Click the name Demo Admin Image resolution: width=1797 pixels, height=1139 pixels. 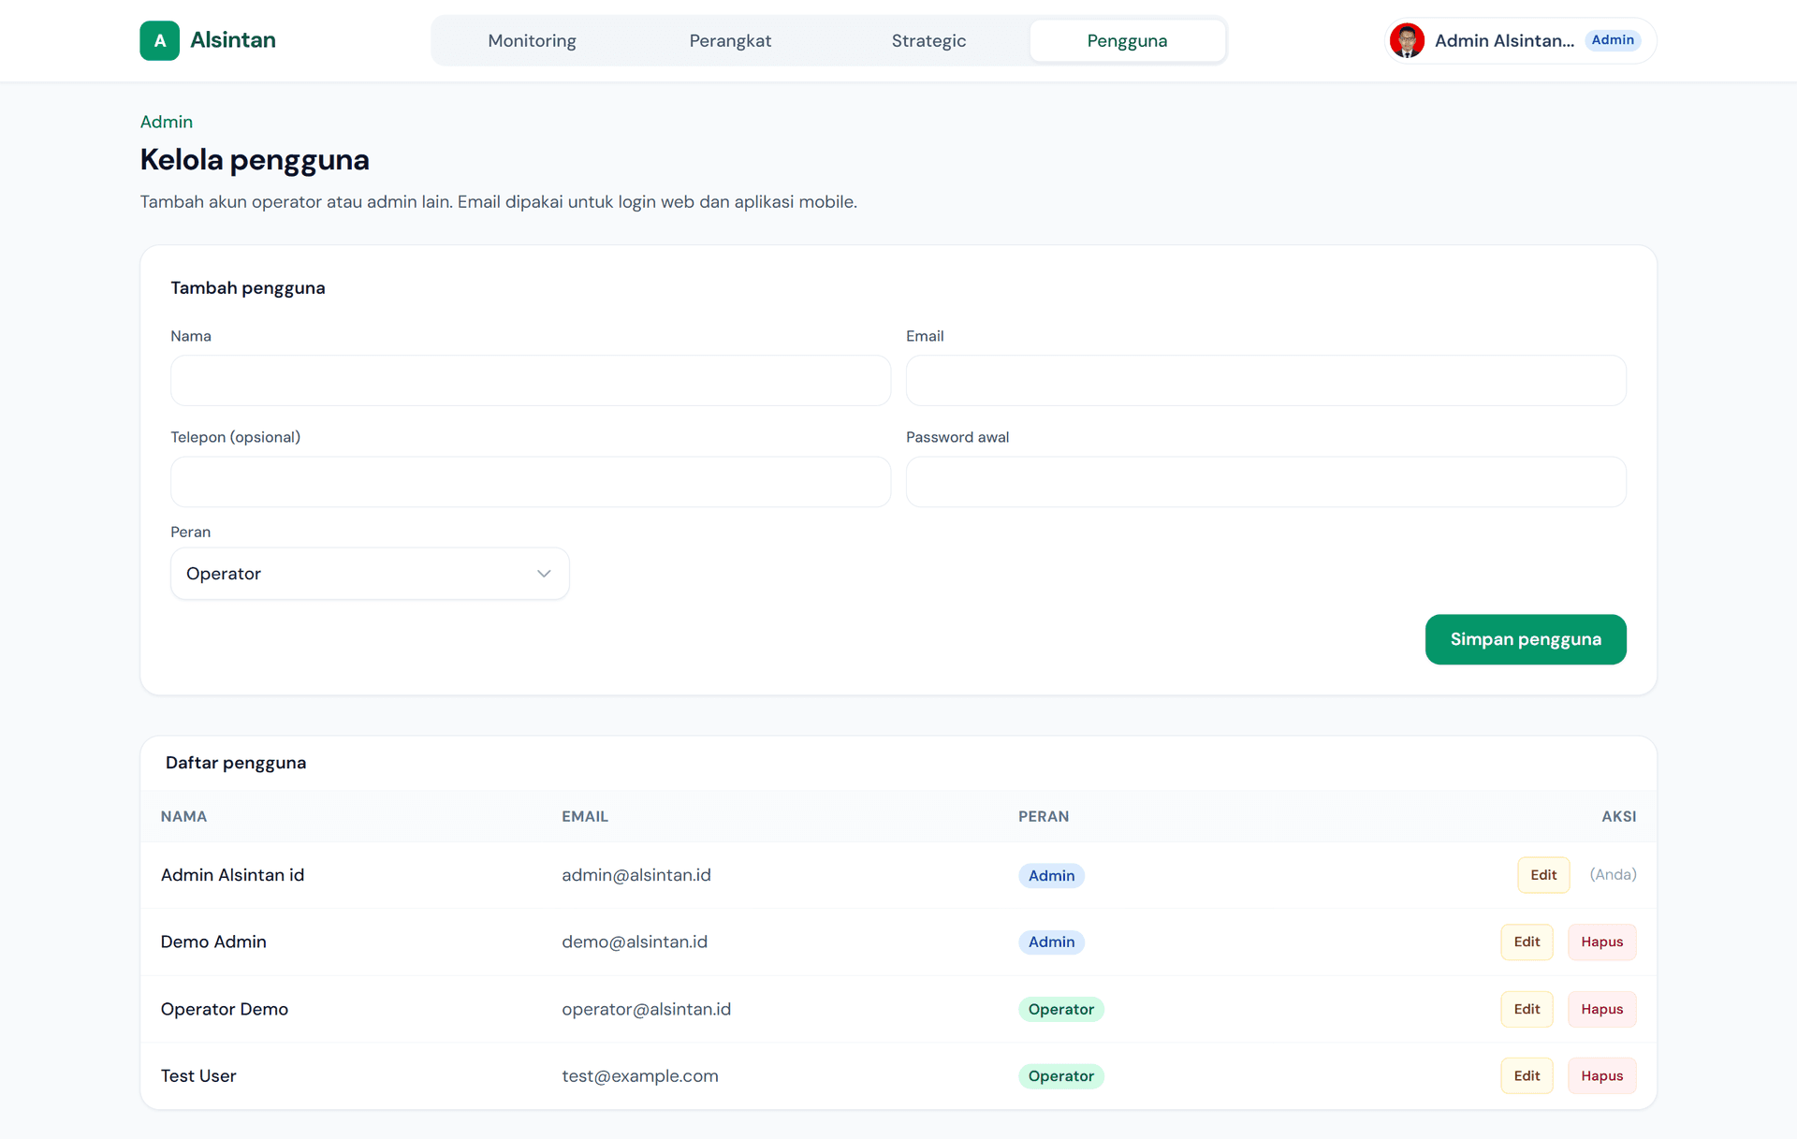point(213,942)
